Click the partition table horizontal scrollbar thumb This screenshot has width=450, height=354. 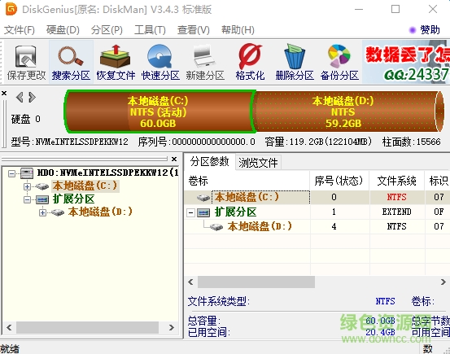256,282
